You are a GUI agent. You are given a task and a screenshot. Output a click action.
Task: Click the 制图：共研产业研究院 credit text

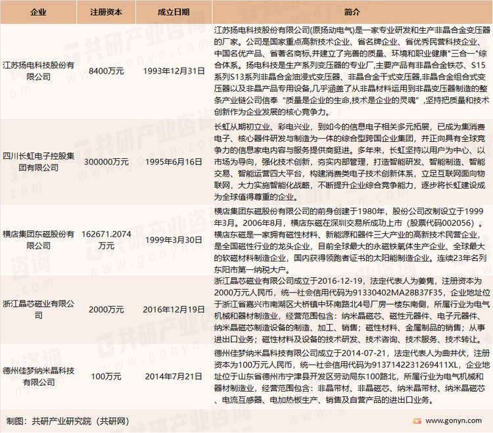[67, 421]
